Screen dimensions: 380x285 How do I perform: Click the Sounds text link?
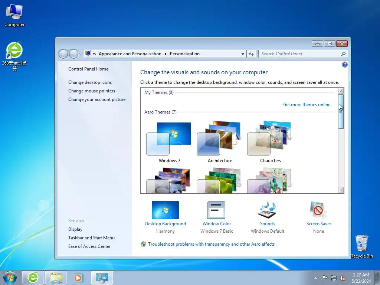tap(267, 224)
